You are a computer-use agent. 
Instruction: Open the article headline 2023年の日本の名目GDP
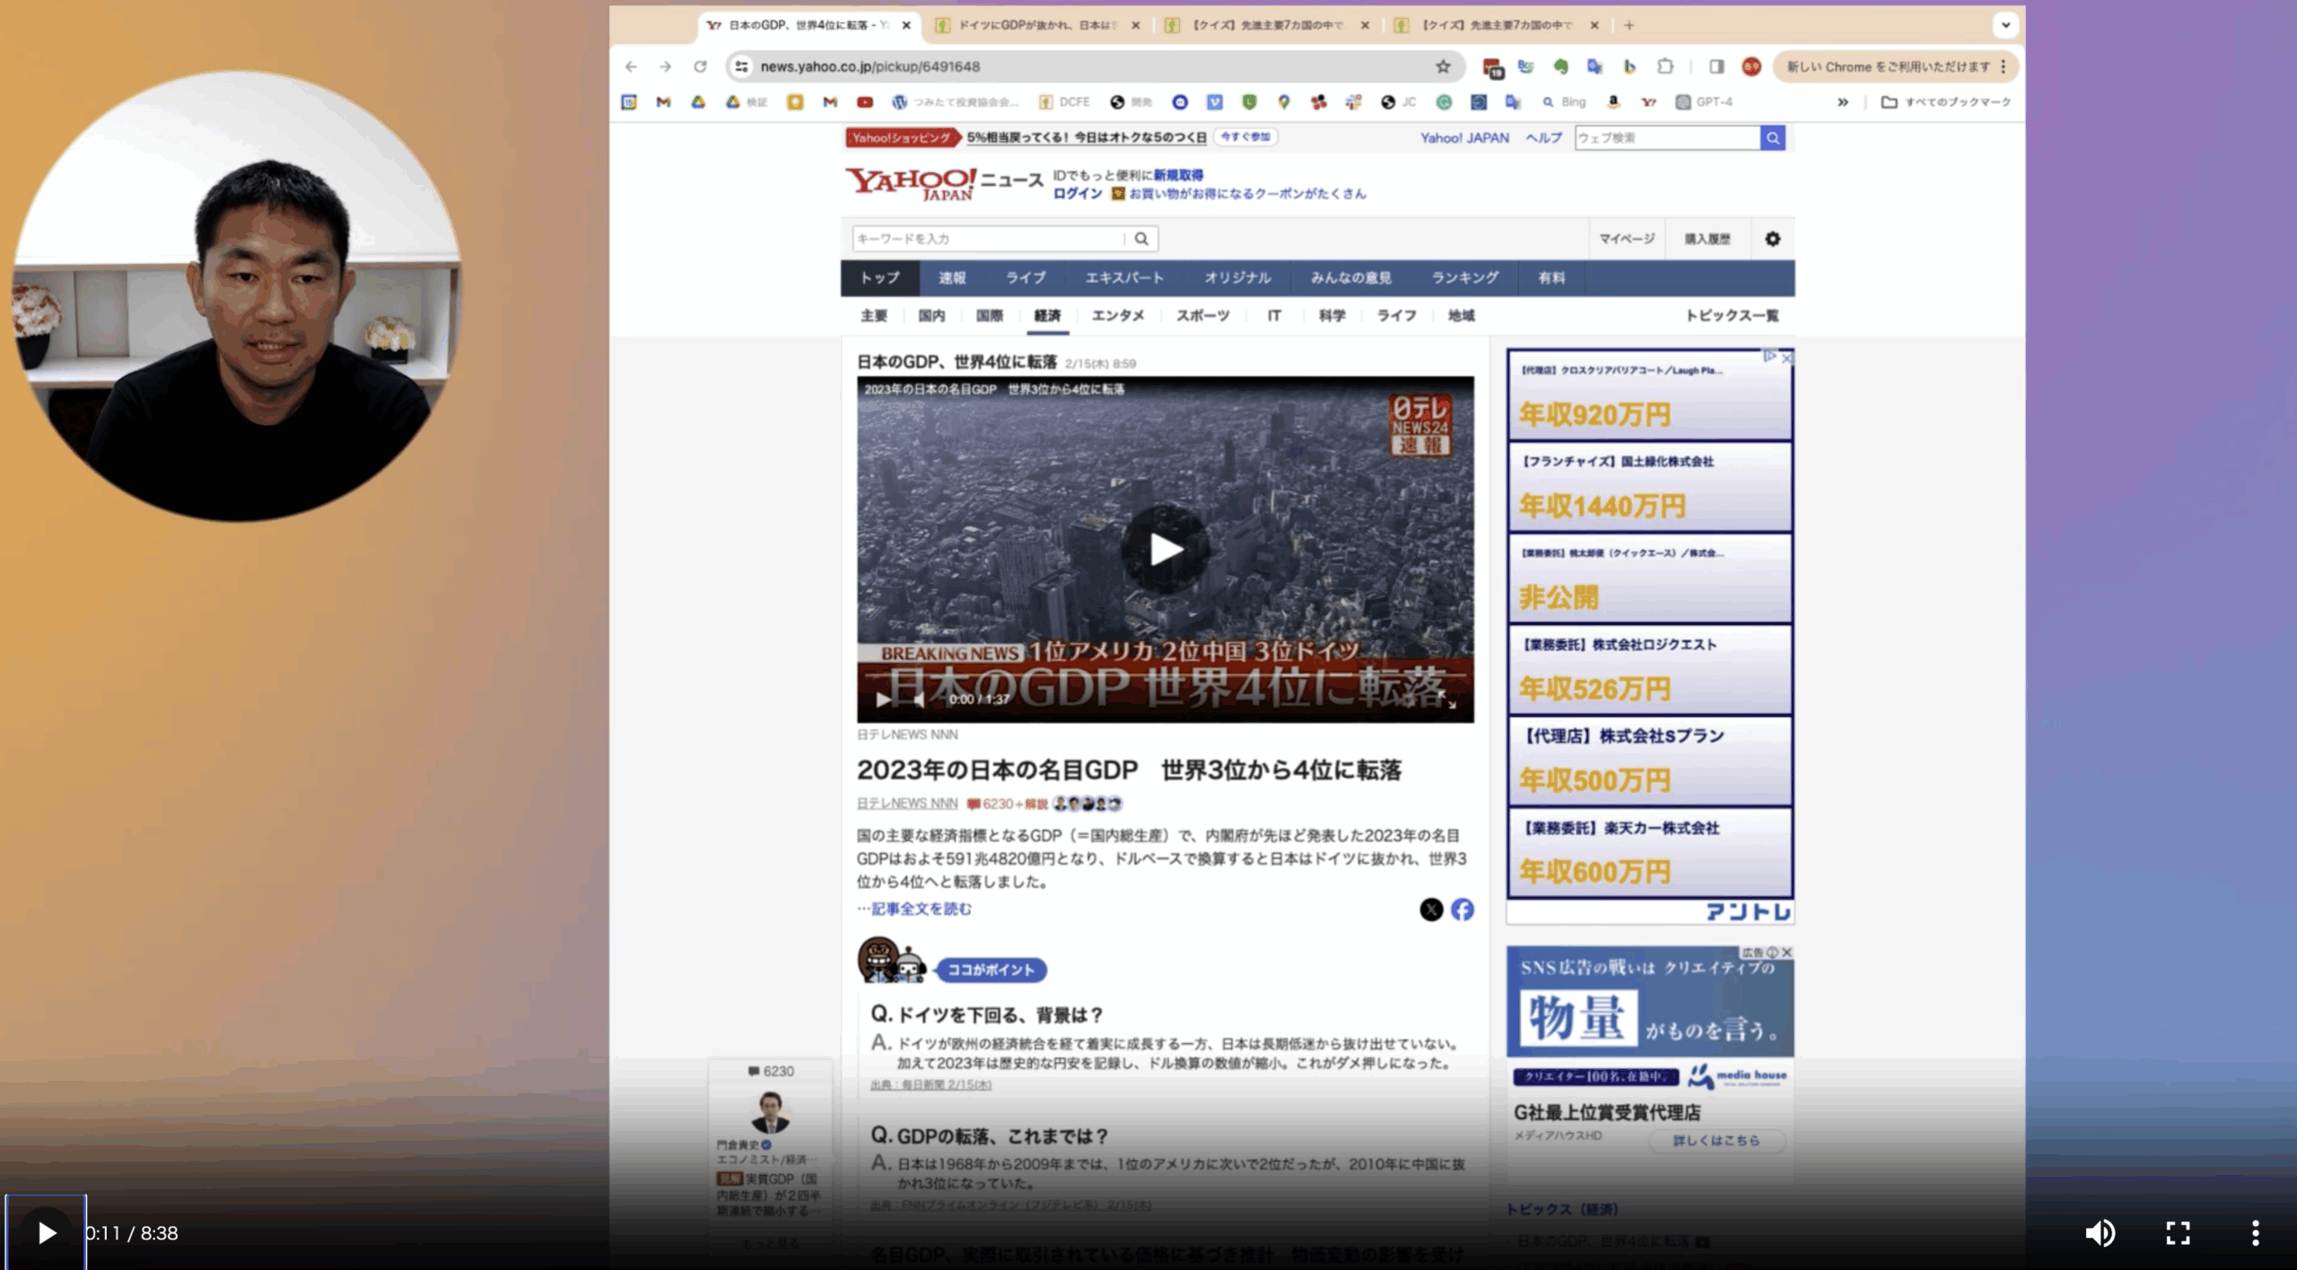pos(1129,770)
